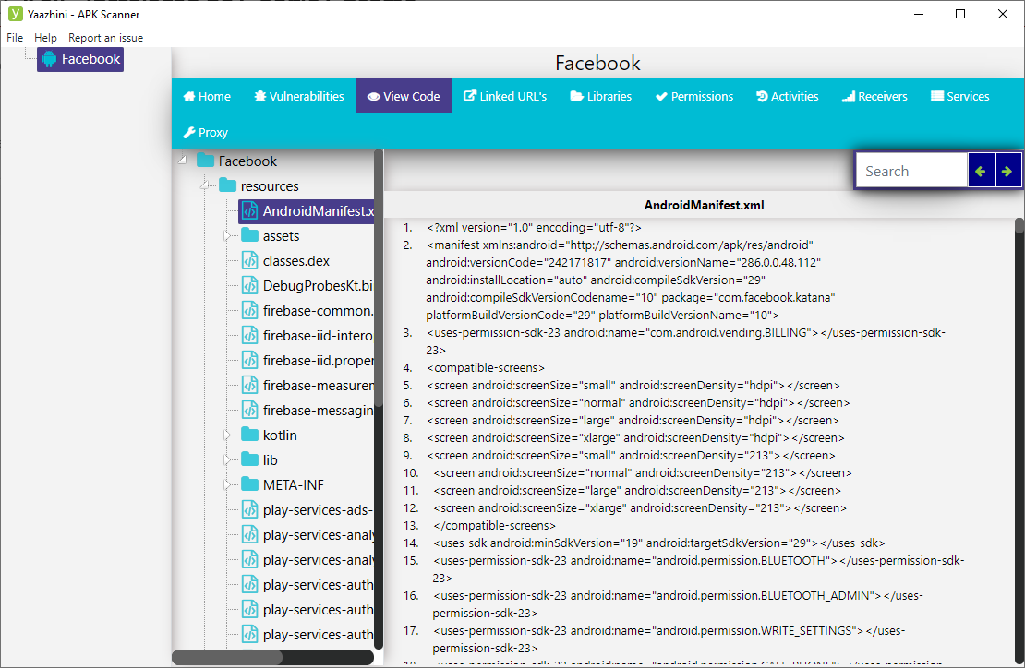Click code line 14 uses-sdk tag
The image size is (1025, 668).
(x=659, y=543)
